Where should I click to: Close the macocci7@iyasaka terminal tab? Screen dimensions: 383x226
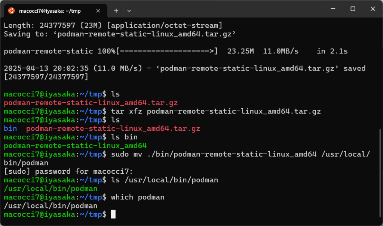[99, 11]
